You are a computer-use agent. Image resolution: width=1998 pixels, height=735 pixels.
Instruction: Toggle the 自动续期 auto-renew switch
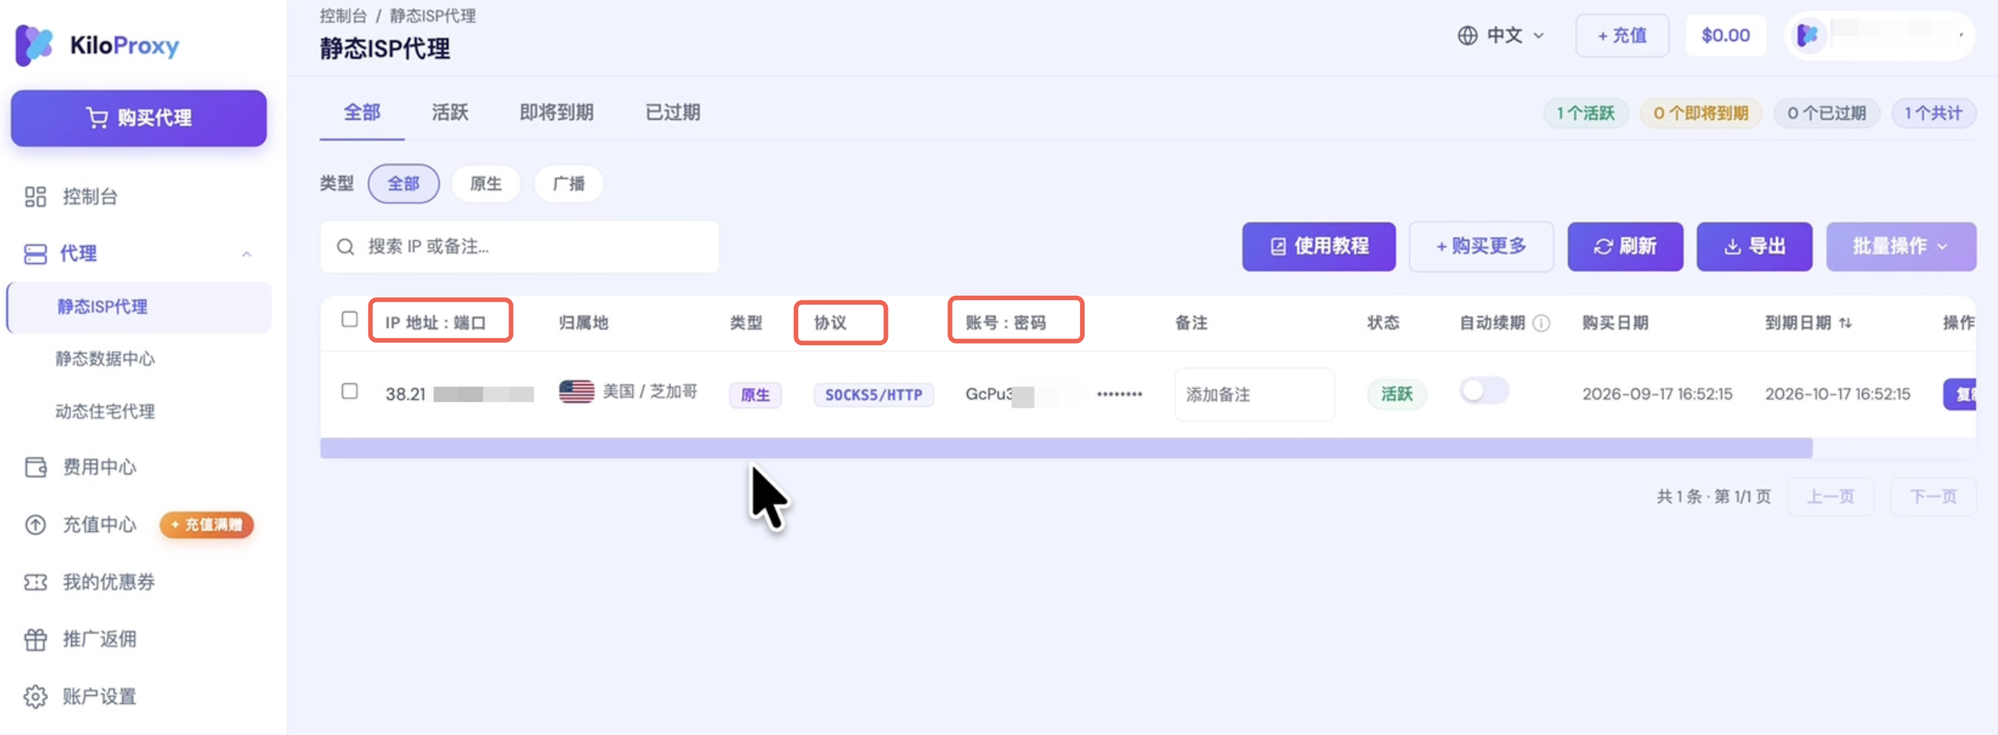[1483, 391]
